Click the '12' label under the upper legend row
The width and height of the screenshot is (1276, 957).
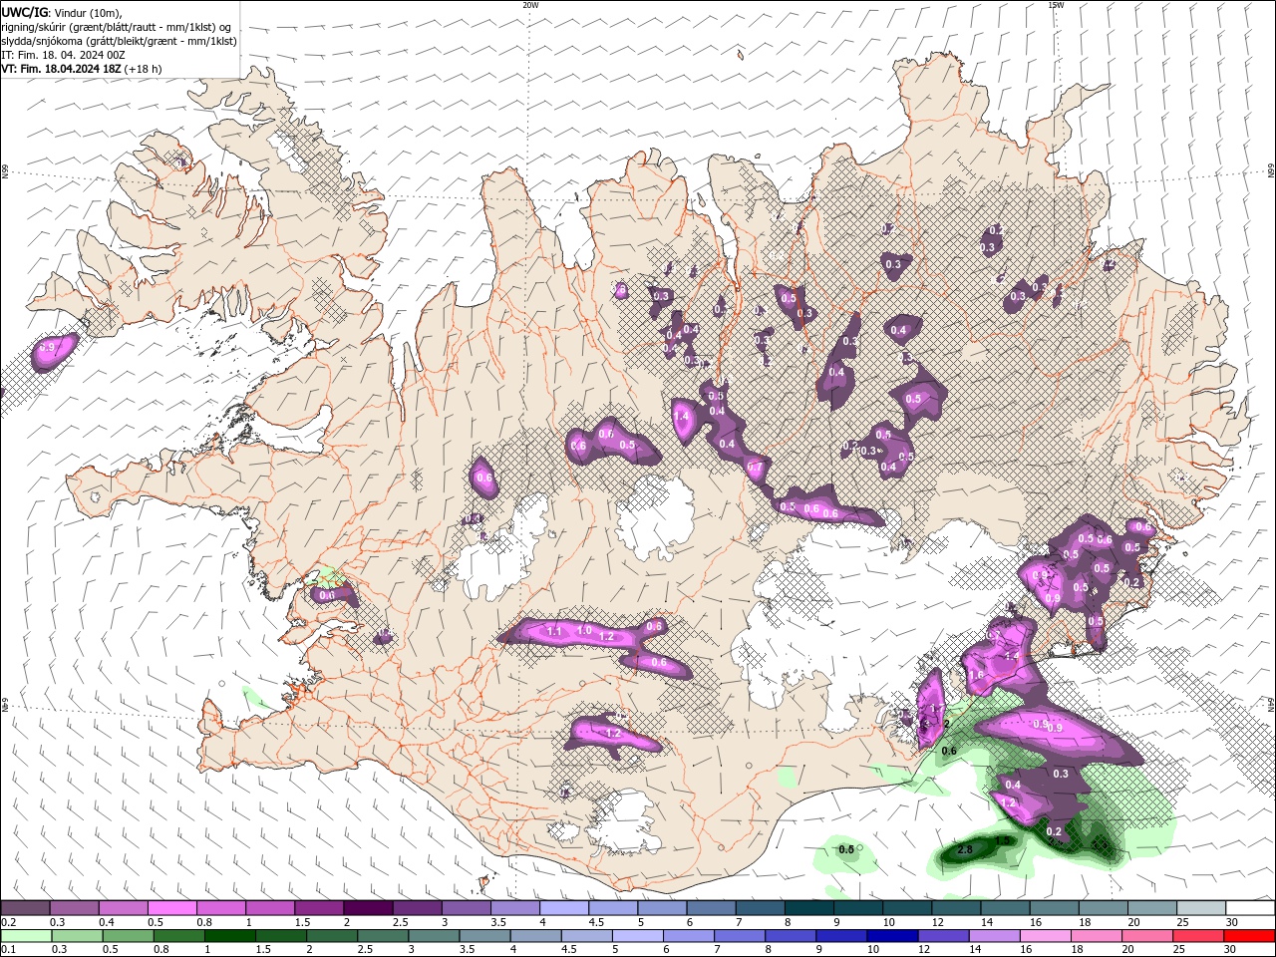[937, 922]
